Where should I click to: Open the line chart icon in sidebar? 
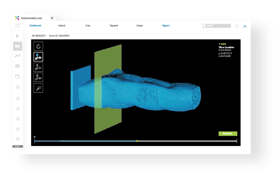pos(18,56)
